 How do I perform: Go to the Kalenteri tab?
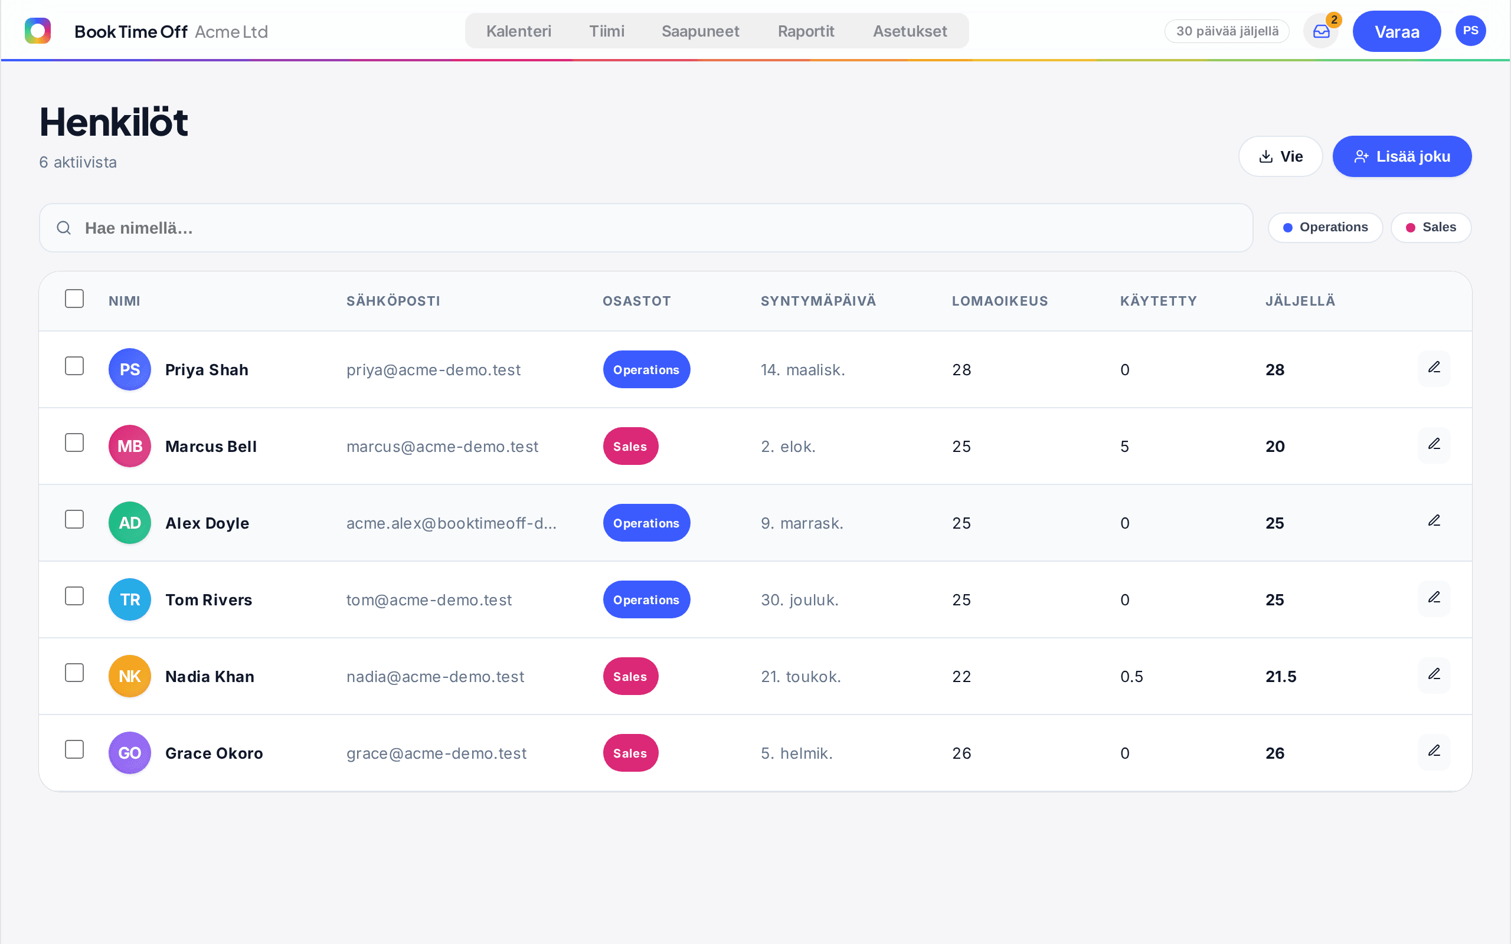point(518,31)
